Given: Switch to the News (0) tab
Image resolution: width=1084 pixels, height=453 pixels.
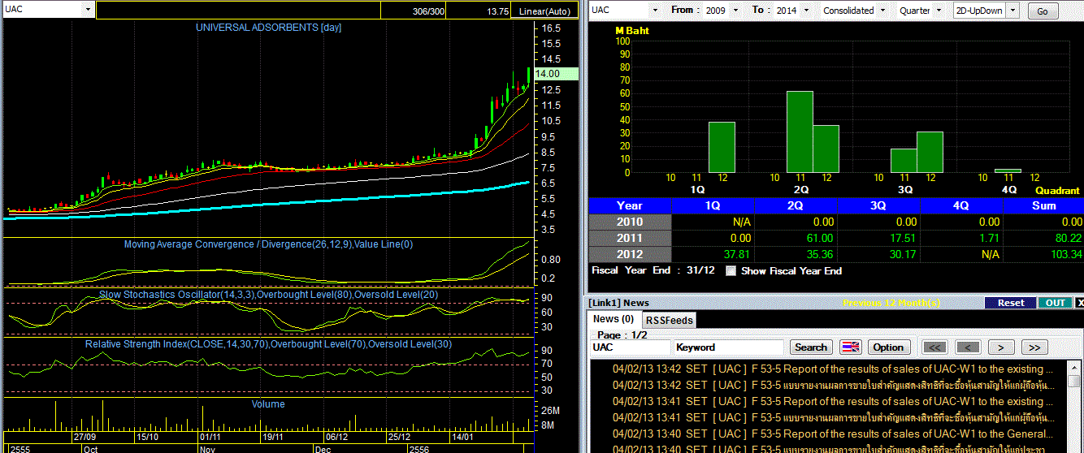Looking at the screenshot, I should point(614,319).
